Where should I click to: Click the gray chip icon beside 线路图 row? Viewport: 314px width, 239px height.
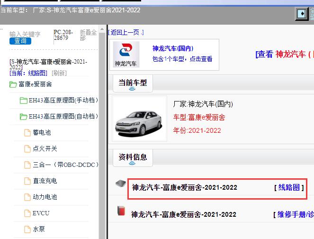[121, 183]
